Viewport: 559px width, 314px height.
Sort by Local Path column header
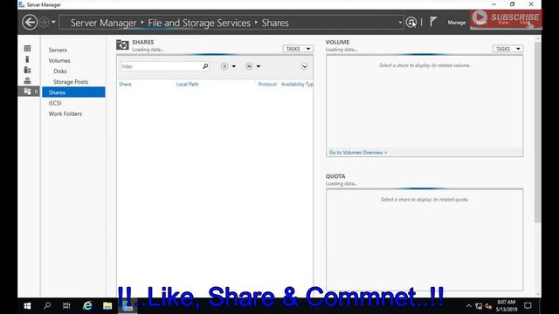tap(187, 85)
